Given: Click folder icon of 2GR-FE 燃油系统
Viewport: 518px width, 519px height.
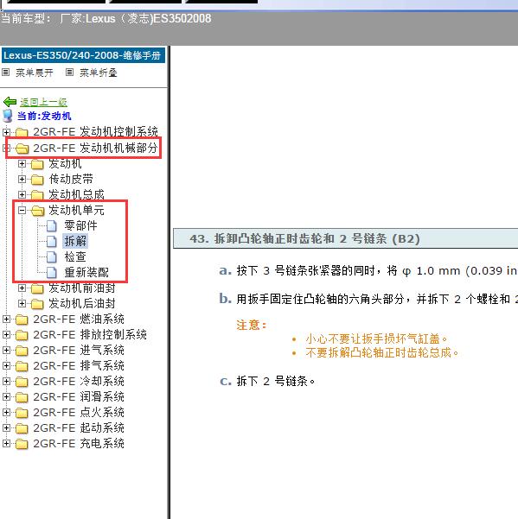Looking at the screenshot, I should [22, 320].
